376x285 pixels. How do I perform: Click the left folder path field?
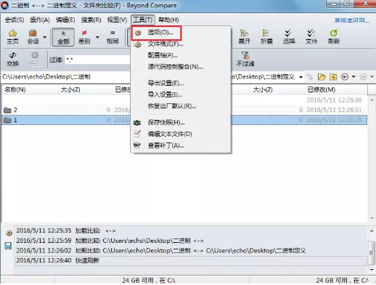click(x=66, y=77)
